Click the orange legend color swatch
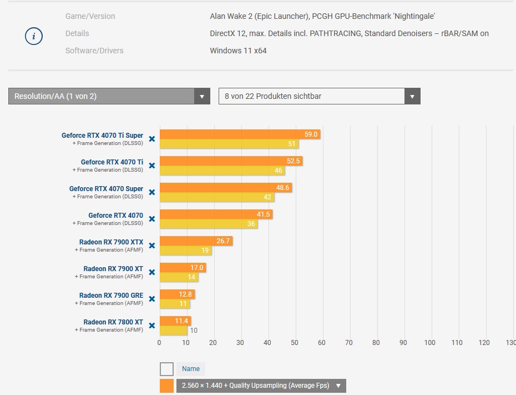Screen dimensions: 516x395 click(167, 386)
